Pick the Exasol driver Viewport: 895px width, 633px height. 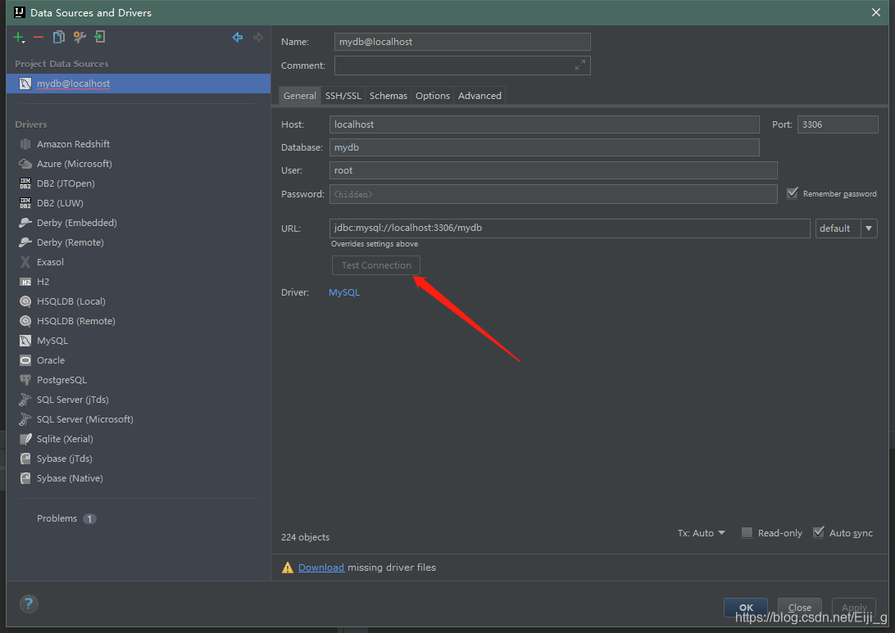pyautogui.click(x=50, y=262)
